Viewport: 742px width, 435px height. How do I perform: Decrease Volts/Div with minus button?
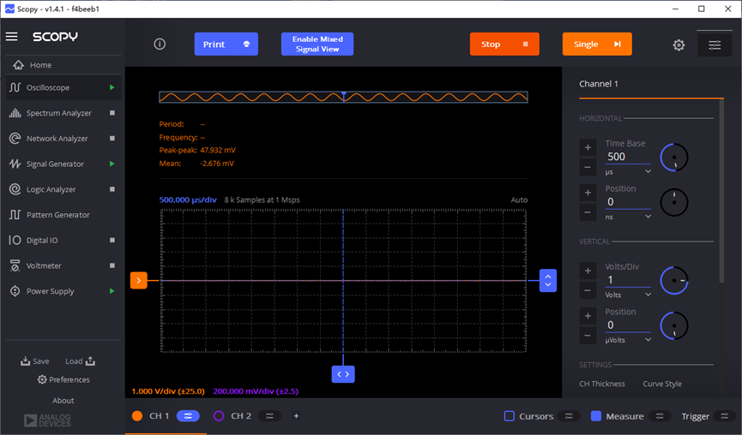point(588,290)
